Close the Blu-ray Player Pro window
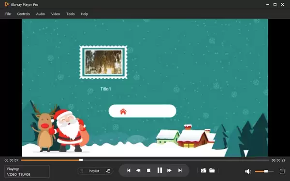 click(x=282, y=4)
